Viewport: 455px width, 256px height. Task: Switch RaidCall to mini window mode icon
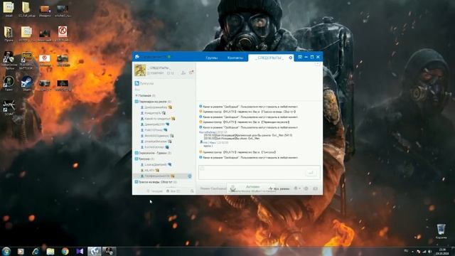tap(300, 57)
